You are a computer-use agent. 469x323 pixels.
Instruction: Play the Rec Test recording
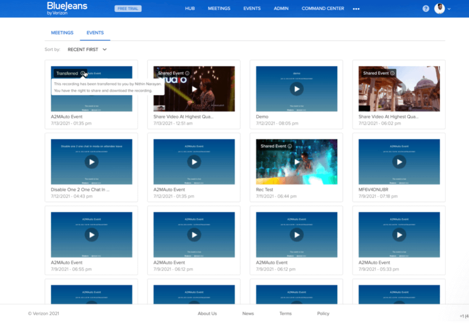click(297, 162)
